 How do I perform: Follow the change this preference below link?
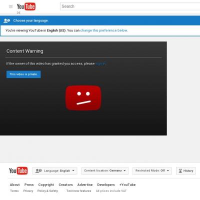click(104, 30)
